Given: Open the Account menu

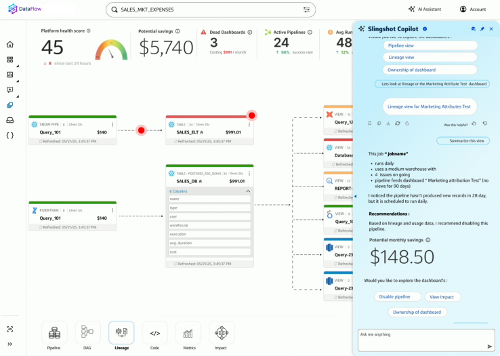Looking at the screenshot, I should [473, 9].
